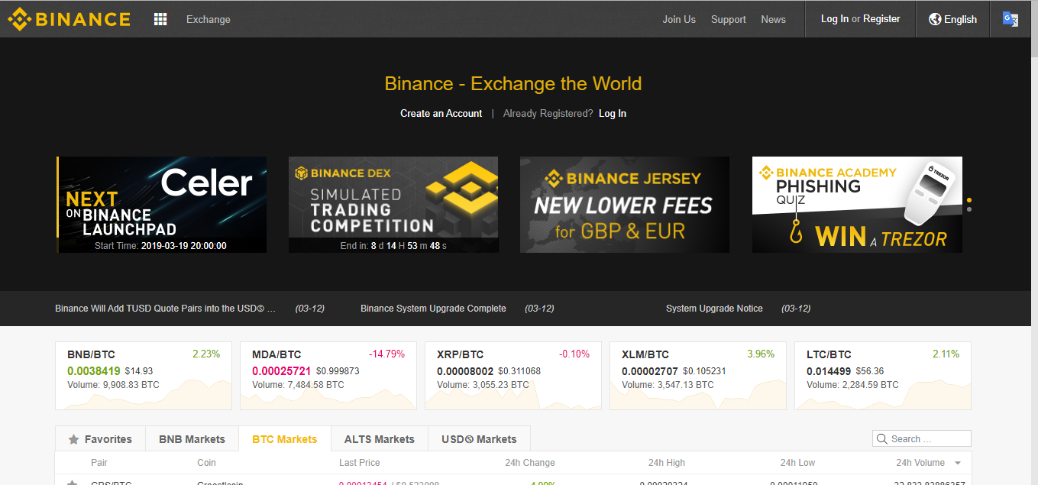
Task: Sort by Last Price column header
Action: (x=360, y=463)
